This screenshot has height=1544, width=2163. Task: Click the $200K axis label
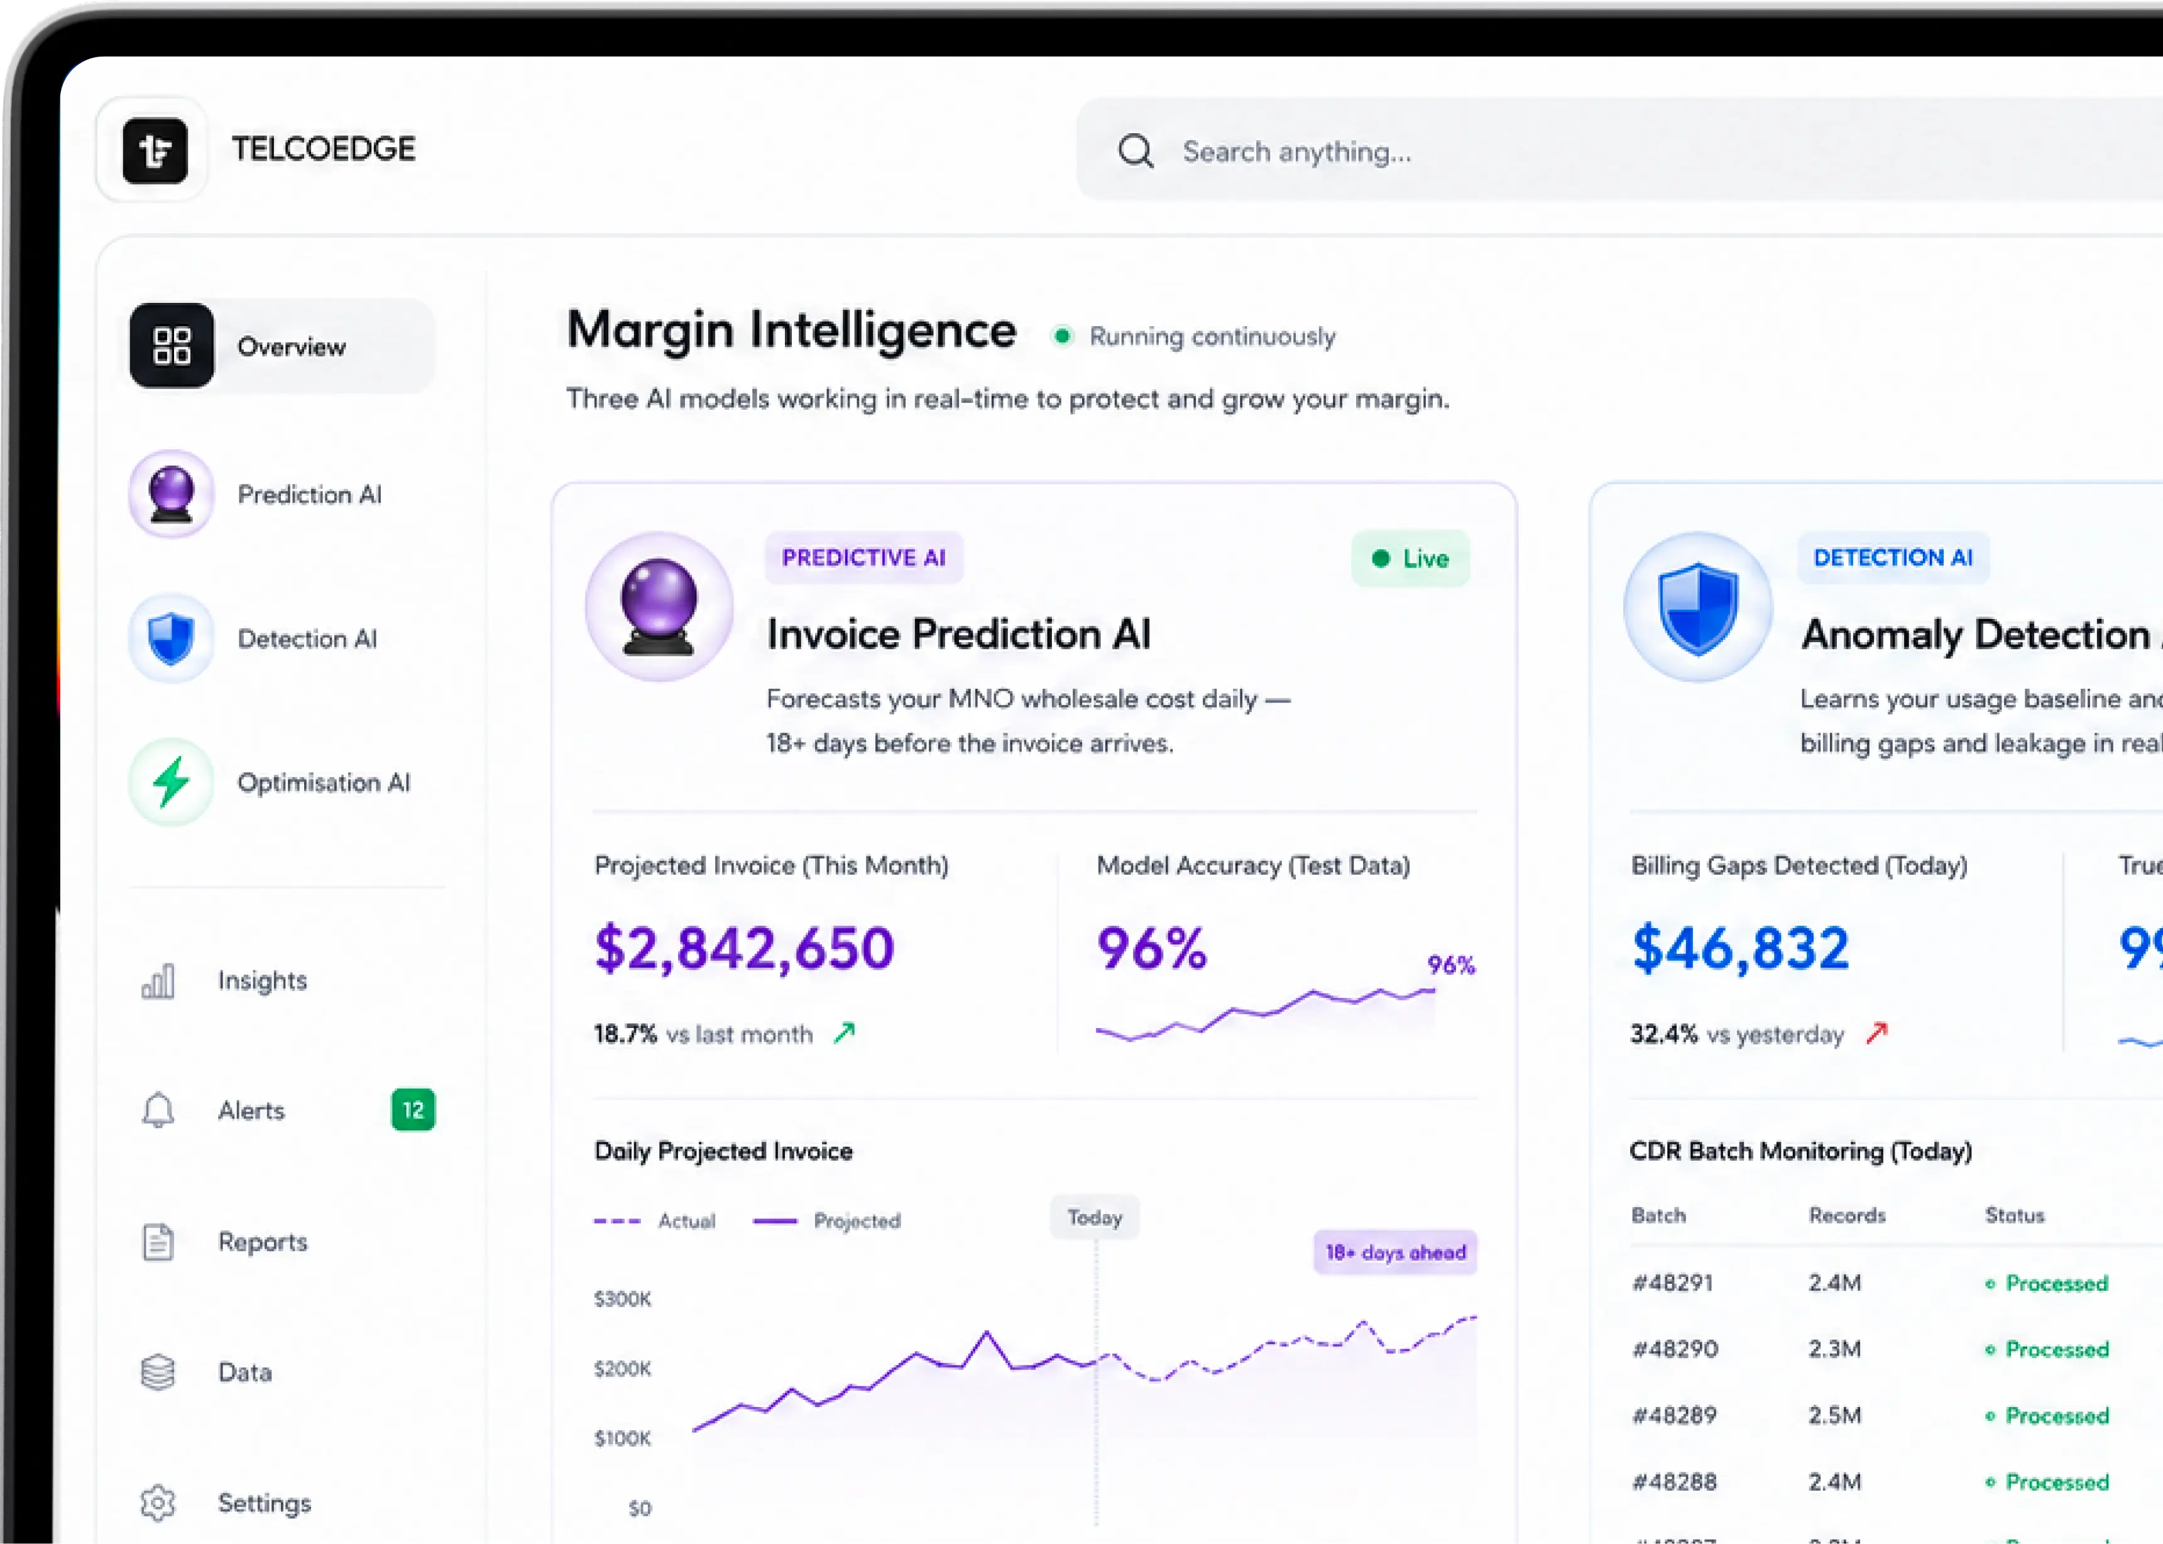coord(623,1368)
